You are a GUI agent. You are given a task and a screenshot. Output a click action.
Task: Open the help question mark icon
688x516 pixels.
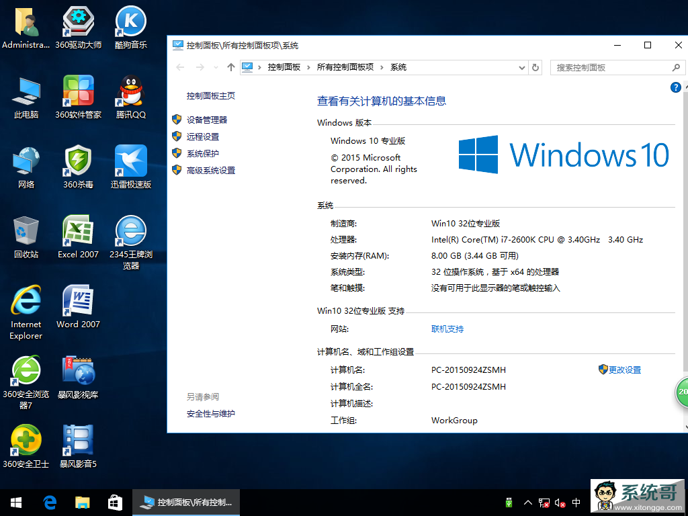pyautogui.click(x=676, y=87)
